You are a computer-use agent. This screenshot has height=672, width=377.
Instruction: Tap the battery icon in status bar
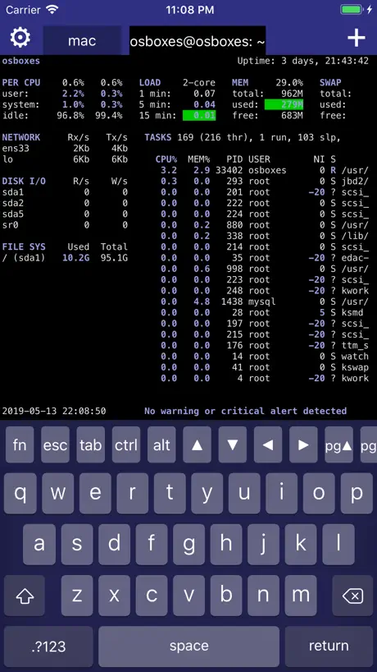pos(352,9)
